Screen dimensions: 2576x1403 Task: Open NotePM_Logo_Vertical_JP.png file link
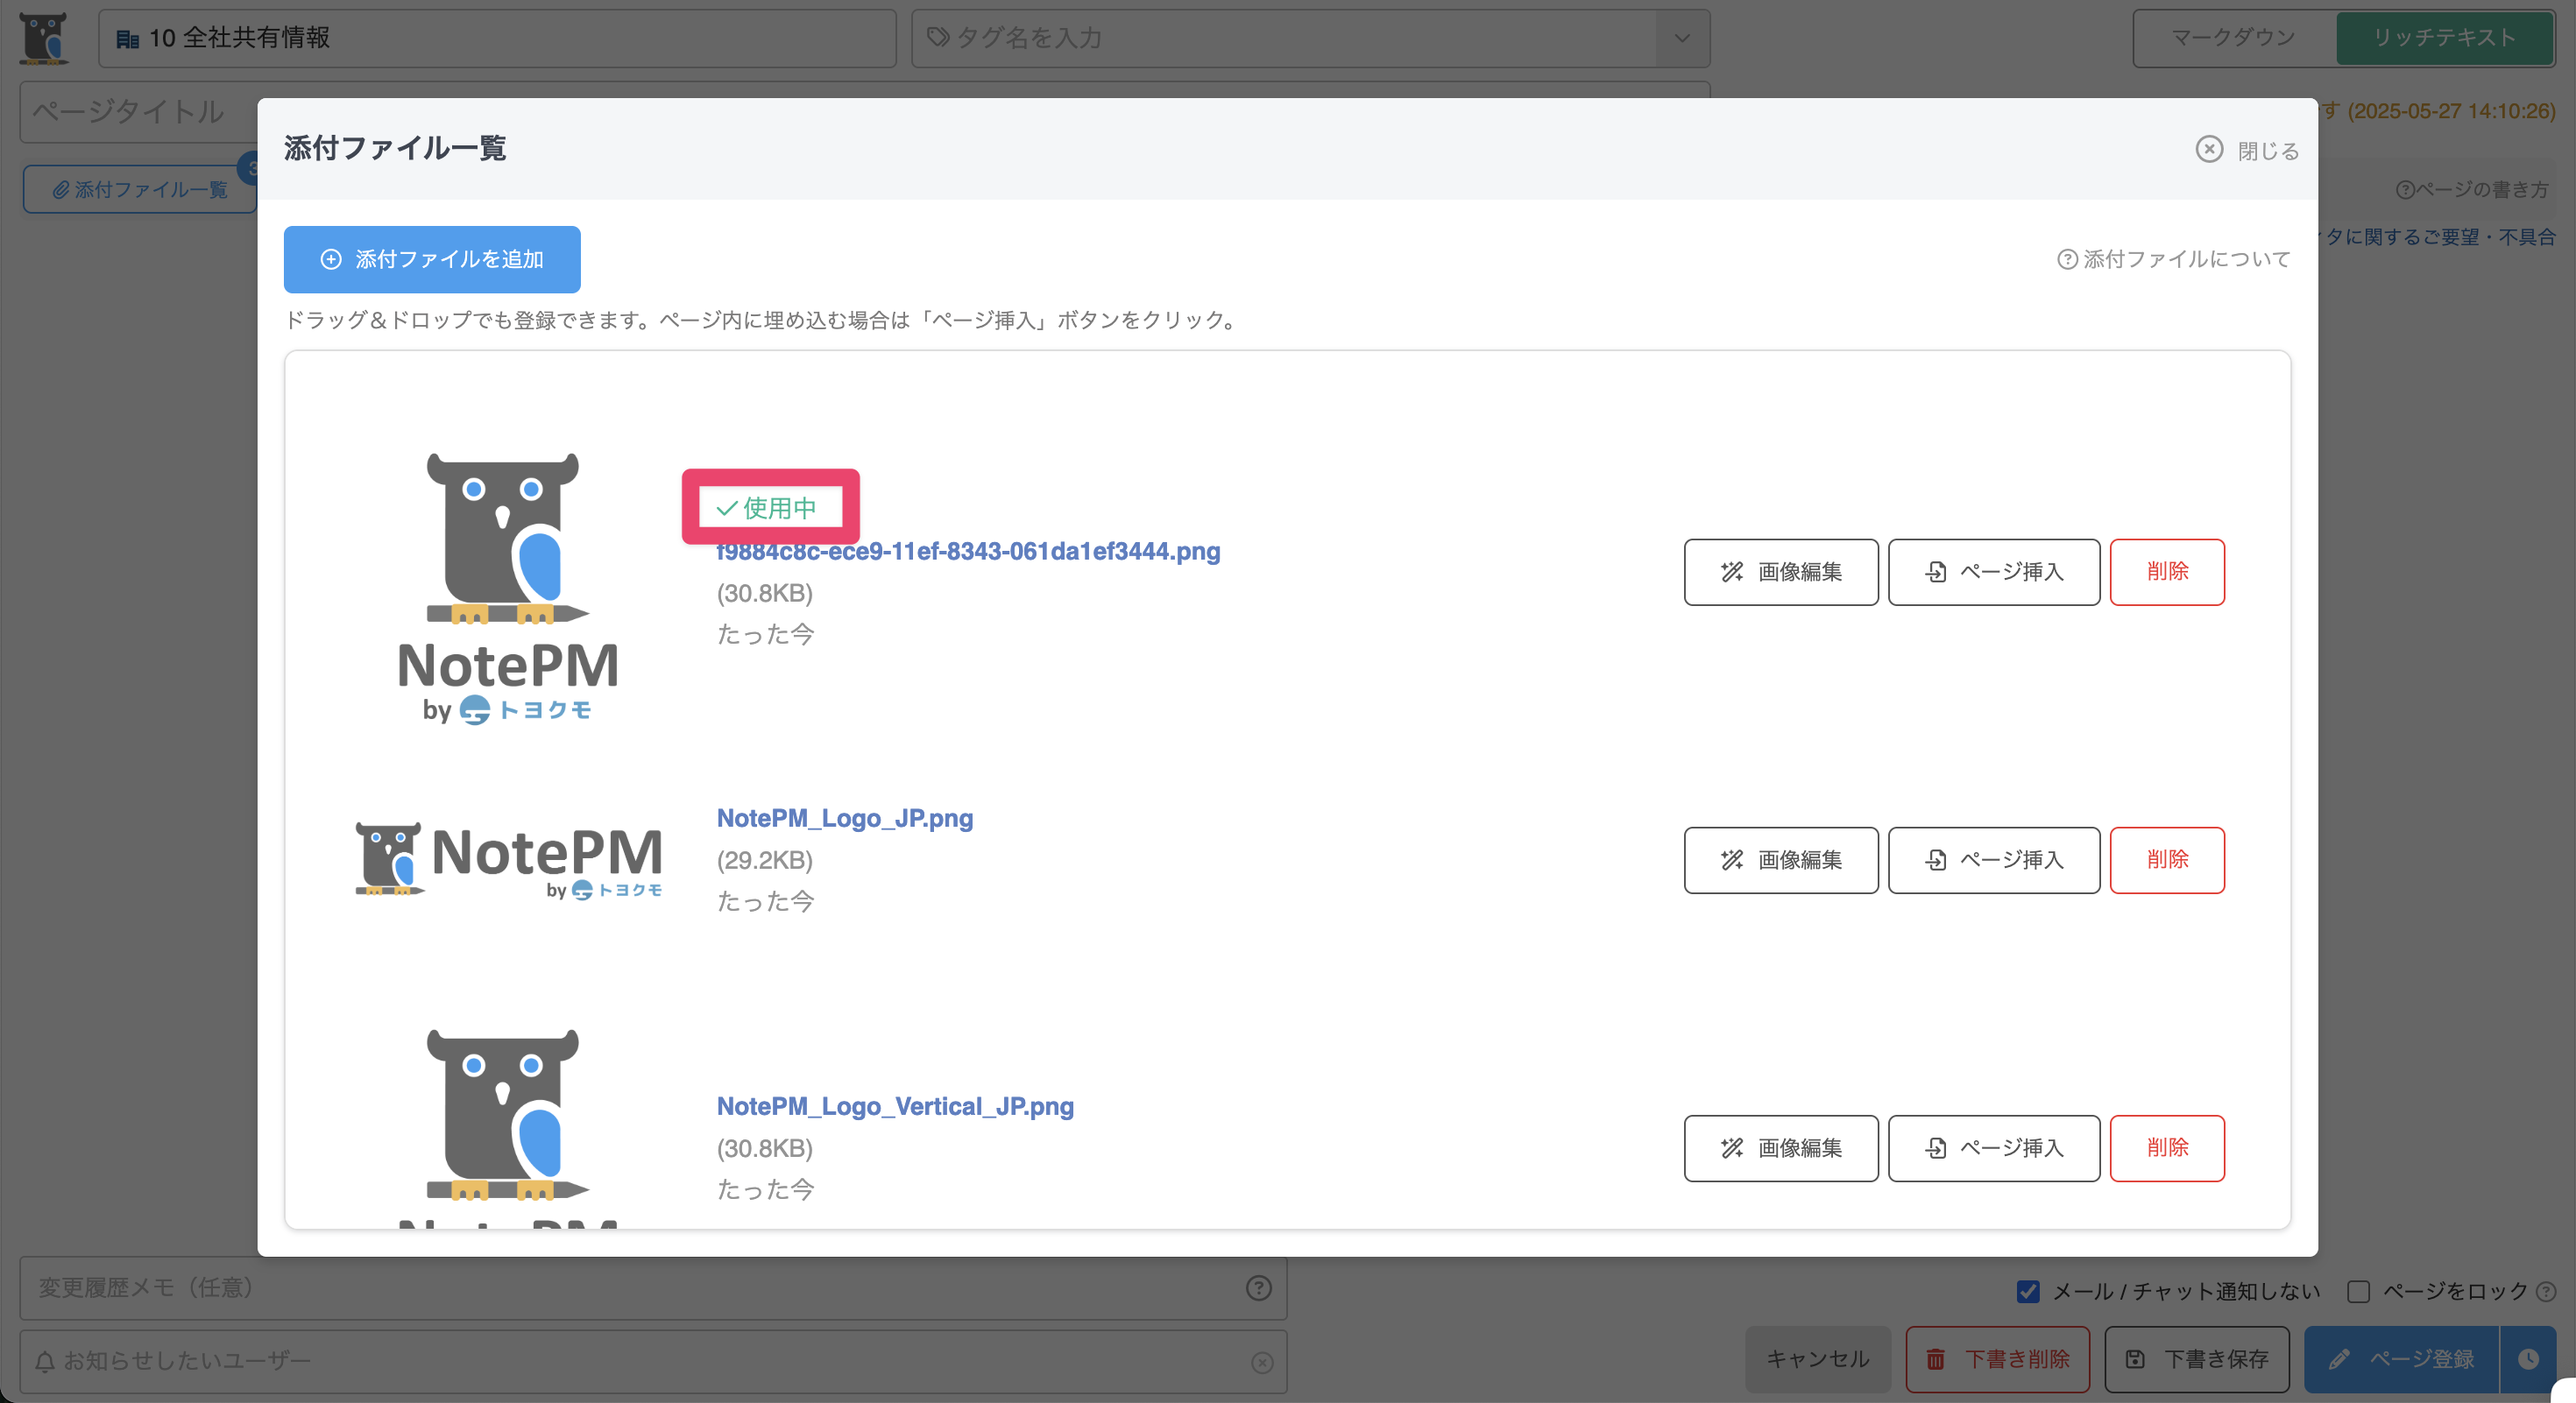point(895,1106)
